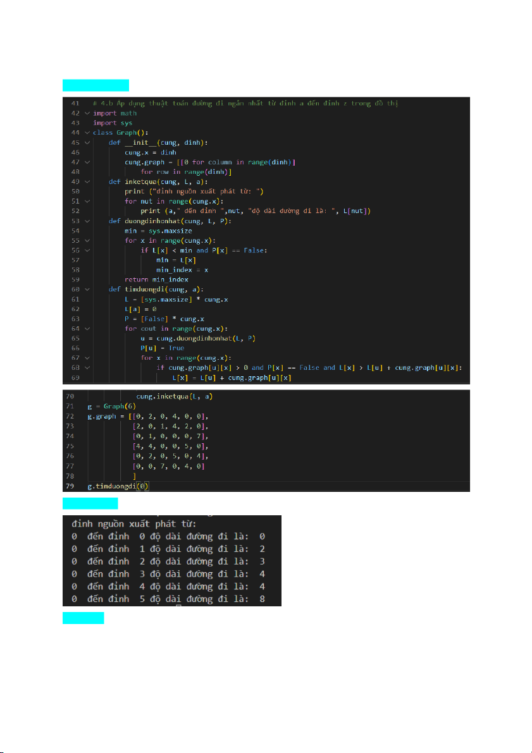Collapse the inketqua method fold arrow at line 49

tap(87, 181)
